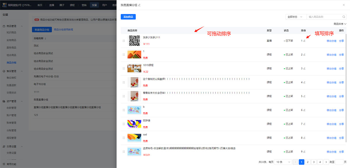Go to page 3 in pagination
The width and height of the screenshot is (350, 168).
pyautogui.click(x=314, y=162)
